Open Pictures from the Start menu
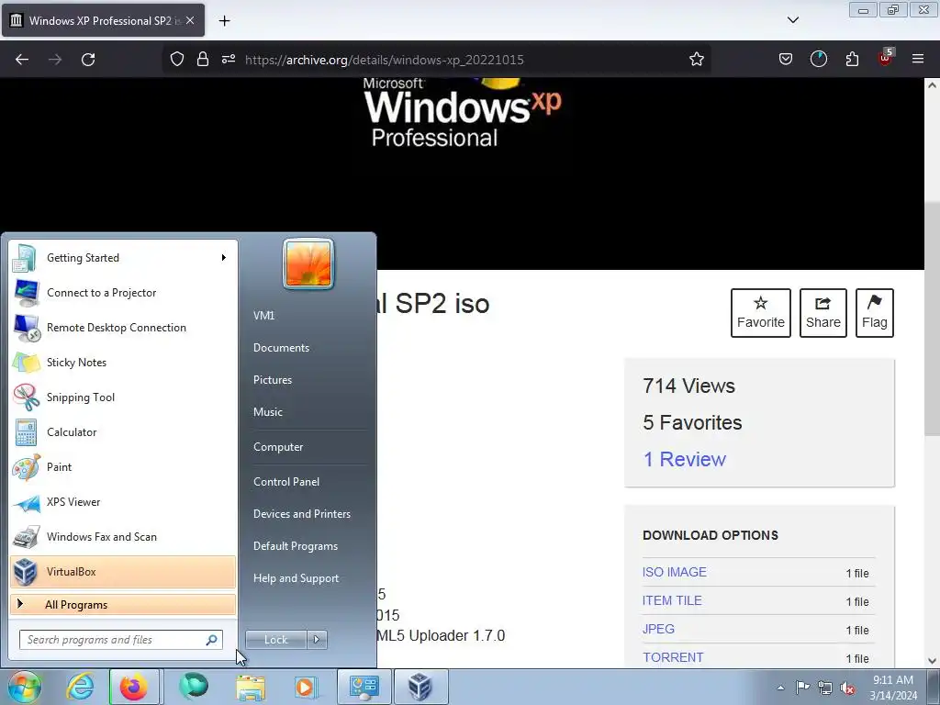 pyautogui.click(x=273, y=379)
